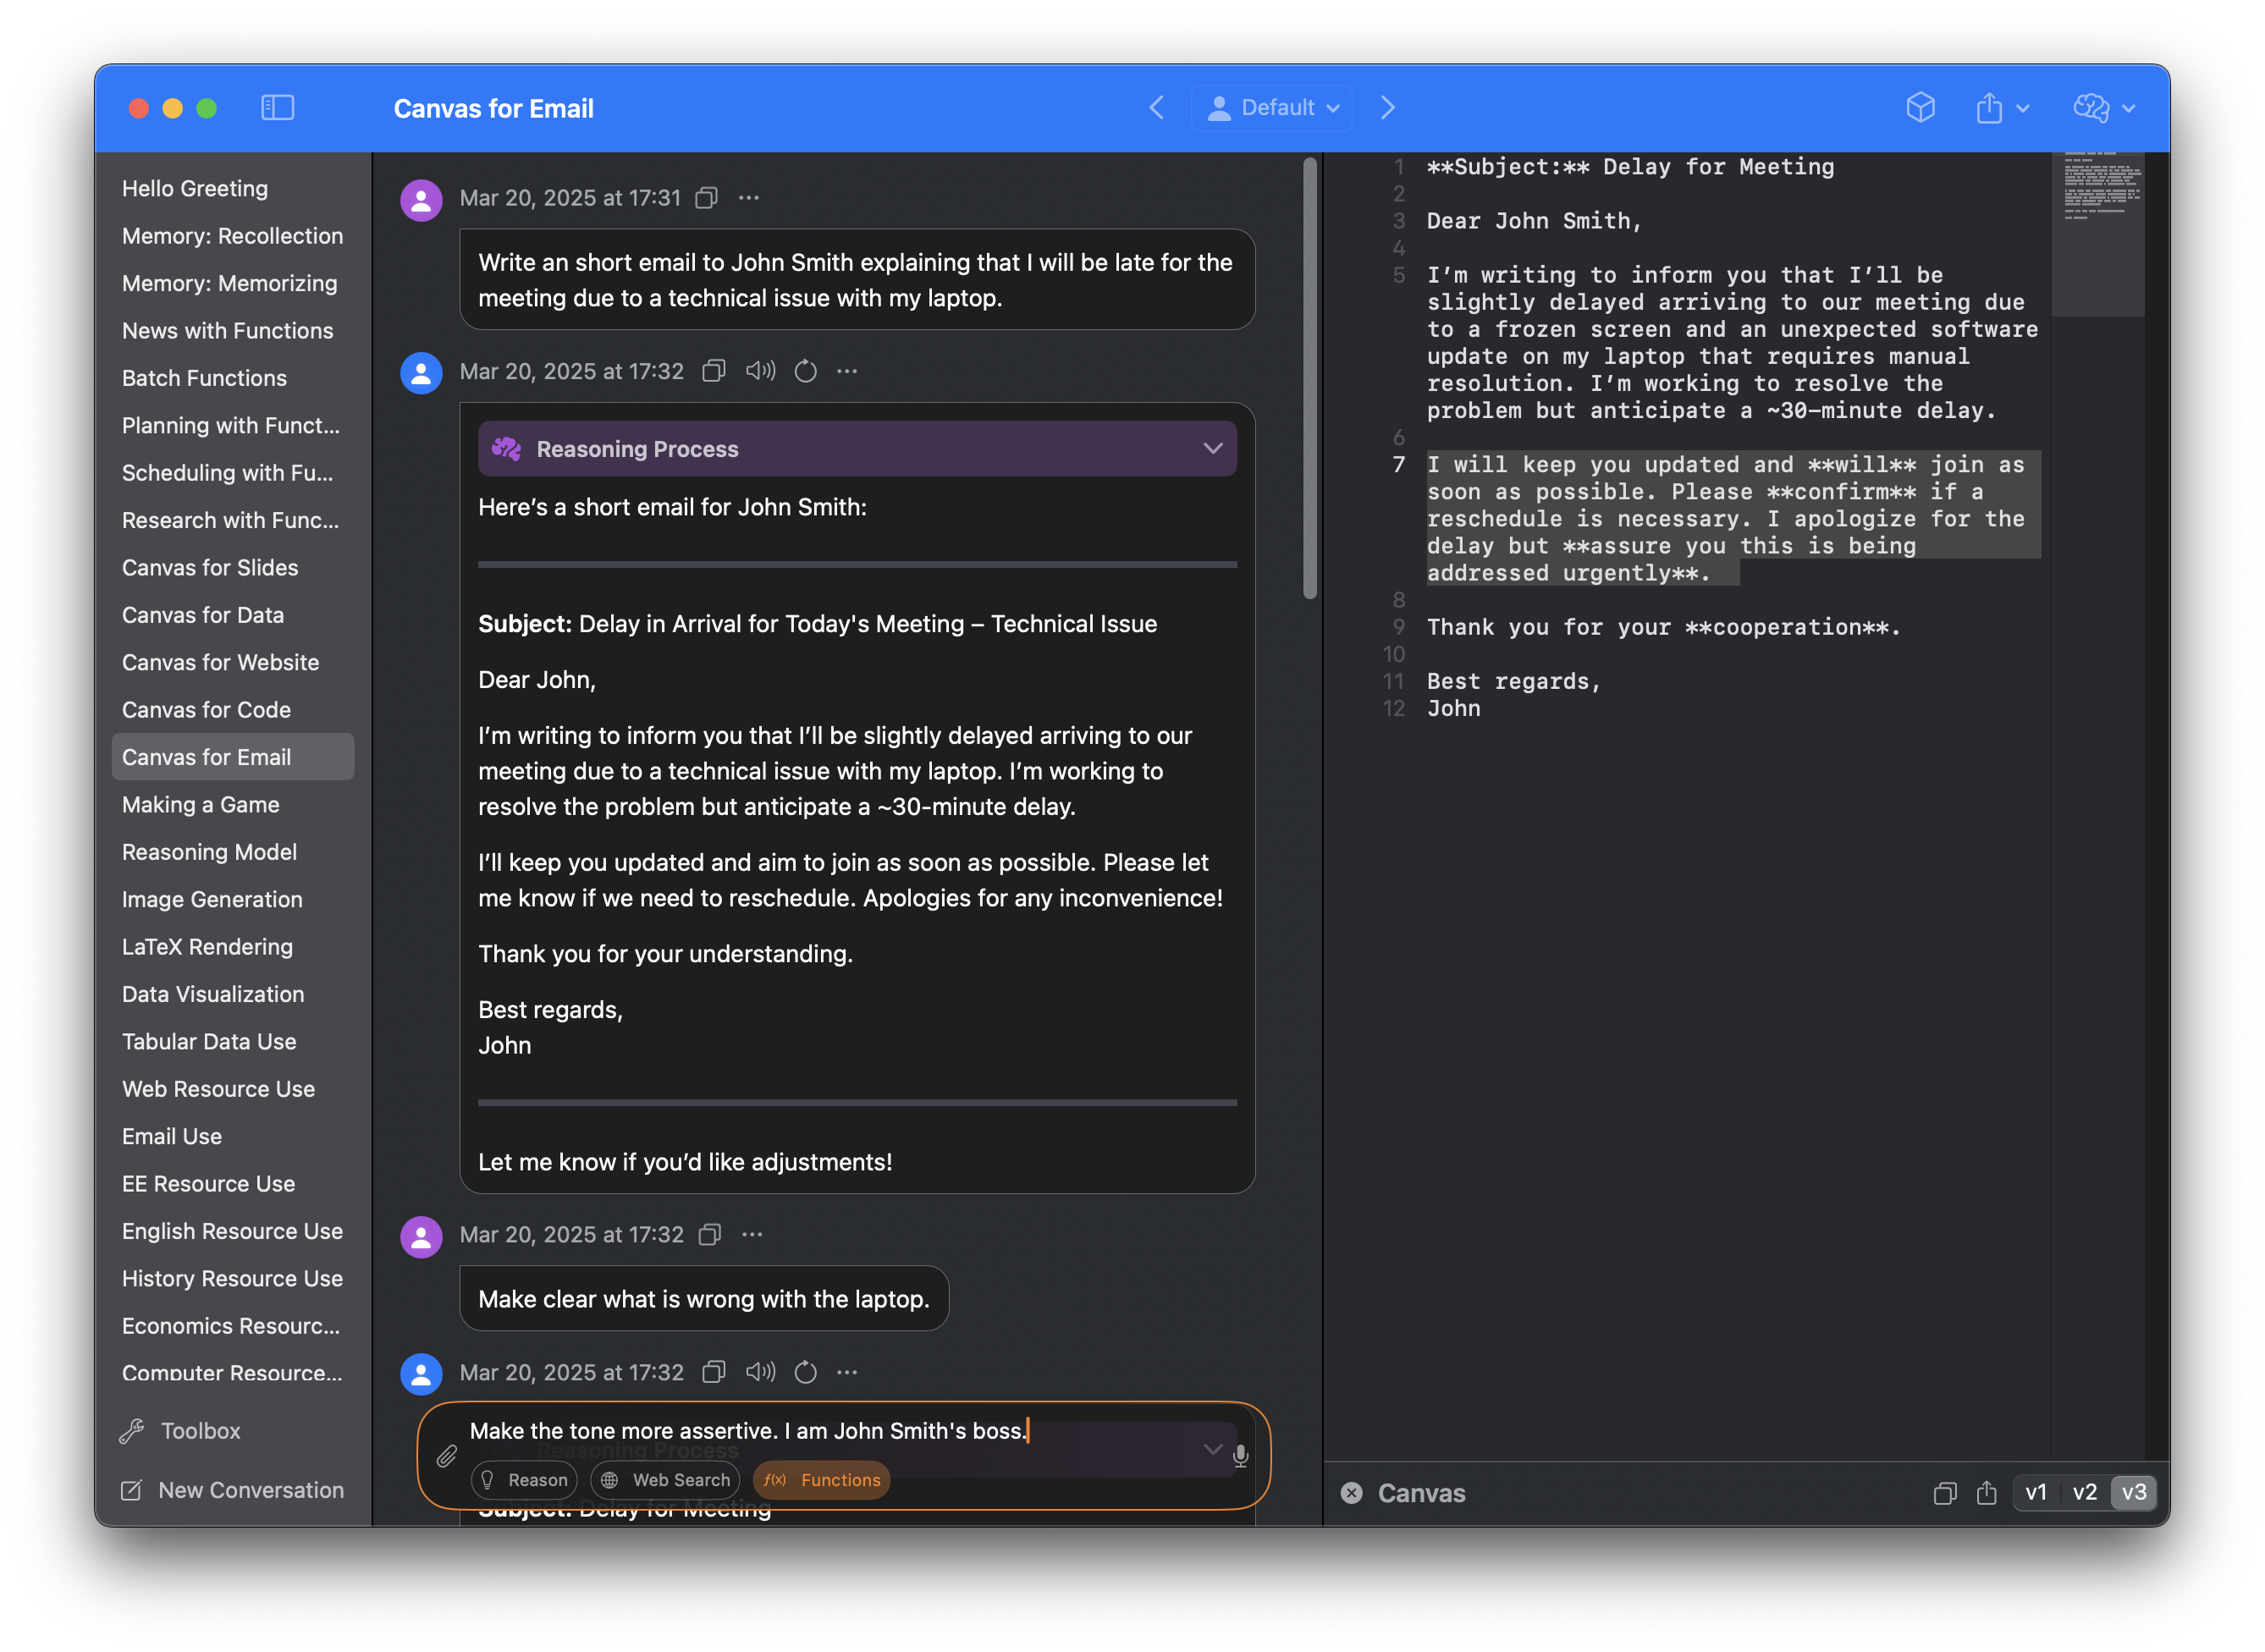The height and width of the screenshot is (1652, 2265).
Task: Open Batch Functions conversation
Action: coord(233,378)
